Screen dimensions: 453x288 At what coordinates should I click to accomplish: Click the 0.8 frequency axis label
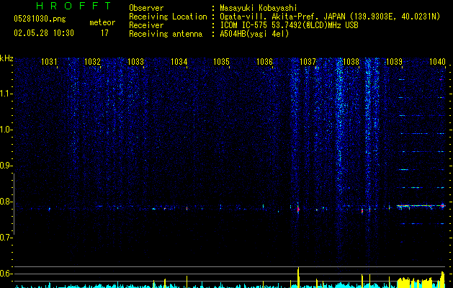coord(6,202)
